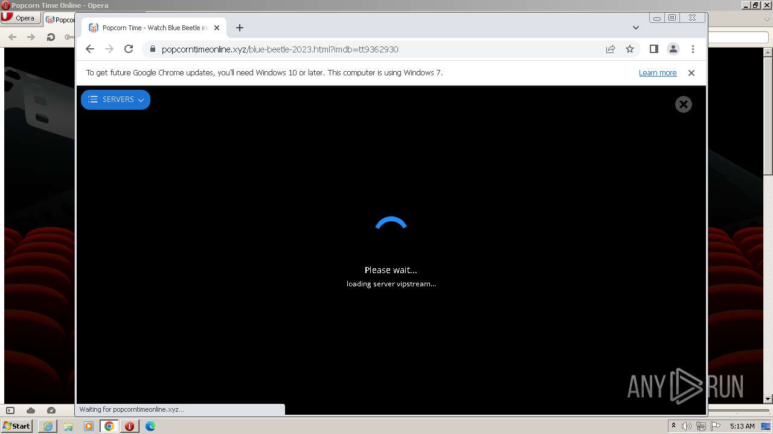
Task: Select the Popcorn tab in Opera window
Action: click(x=59, y=19)
